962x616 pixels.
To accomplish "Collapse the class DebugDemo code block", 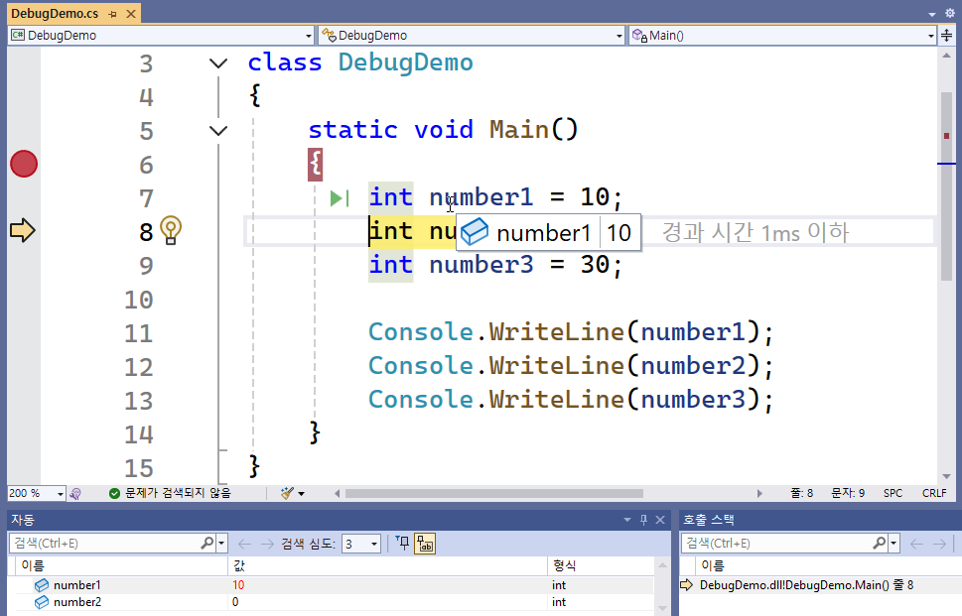I will [x=218, y=63].
